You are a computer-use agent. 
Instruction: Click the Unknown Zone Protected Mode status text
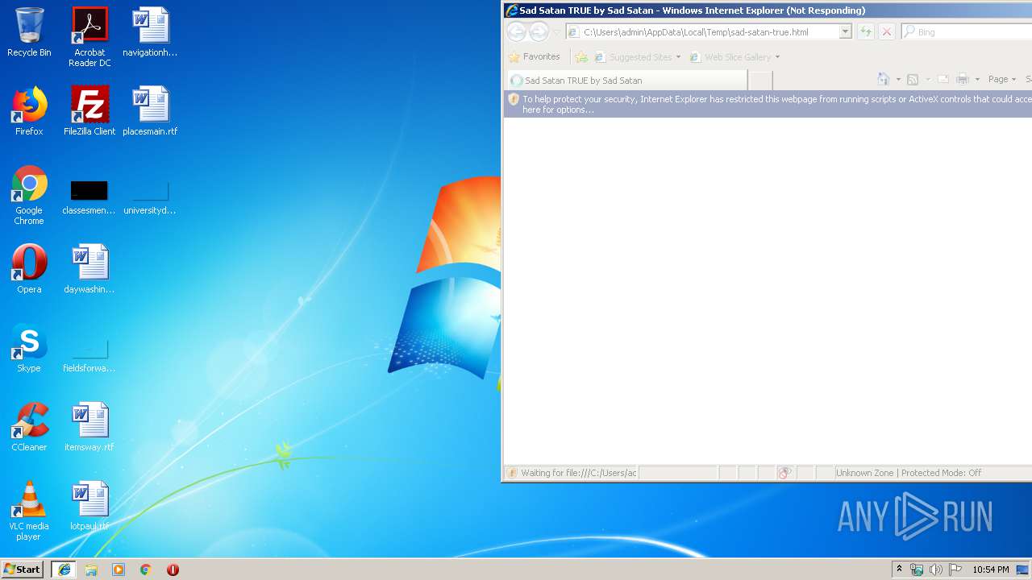pyautogui.click(x=909, y=473)
